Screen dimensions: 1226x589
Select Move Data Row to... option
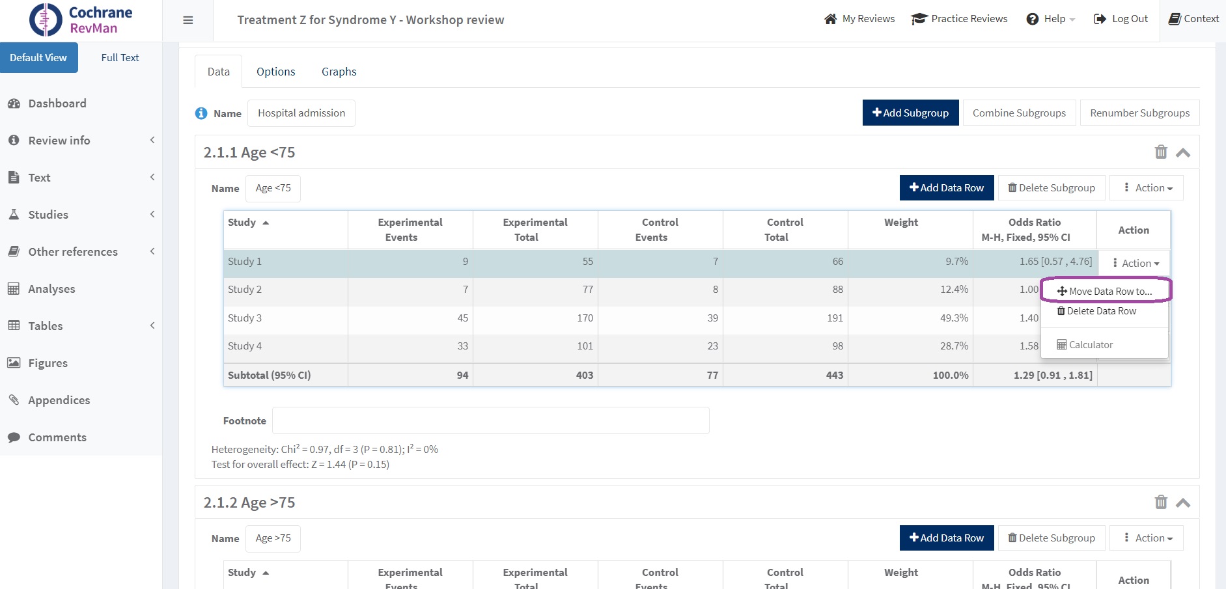point(1105,291)
